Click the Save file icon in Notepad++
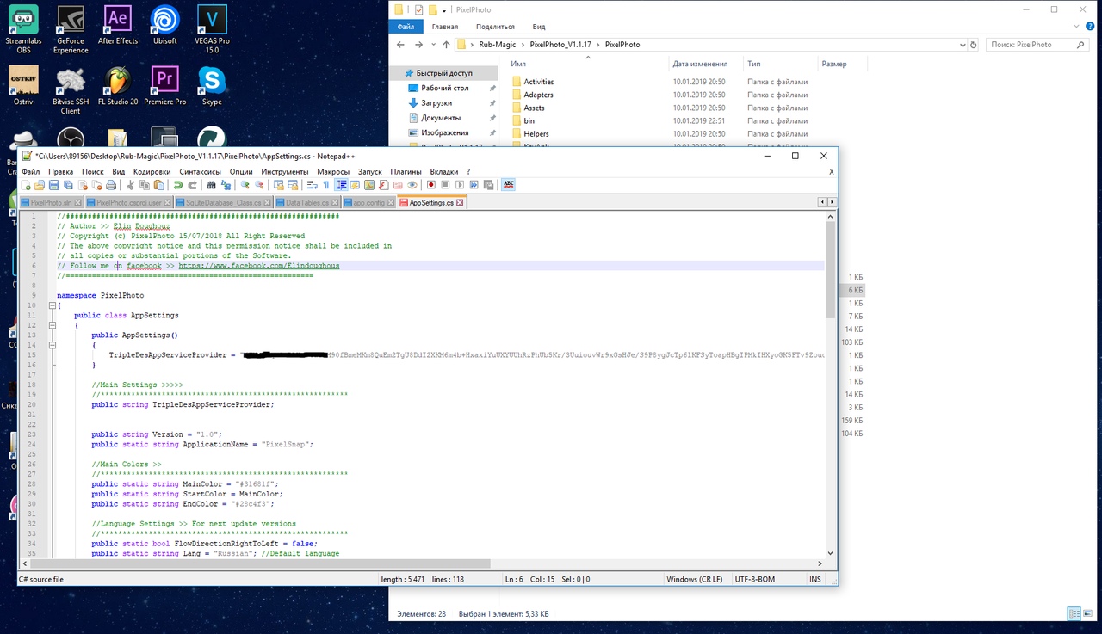This screenshot has height=634, width=1102. [53, 185]
